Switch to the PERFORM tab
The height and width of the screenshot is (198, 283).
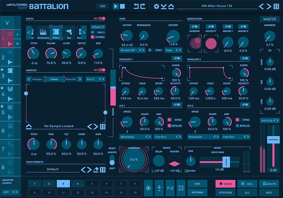click(225, 192)
